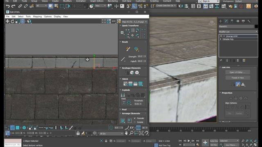
Task: Select Move tool in Edit UVWs toolbar
Action: (x=7, y=21)
